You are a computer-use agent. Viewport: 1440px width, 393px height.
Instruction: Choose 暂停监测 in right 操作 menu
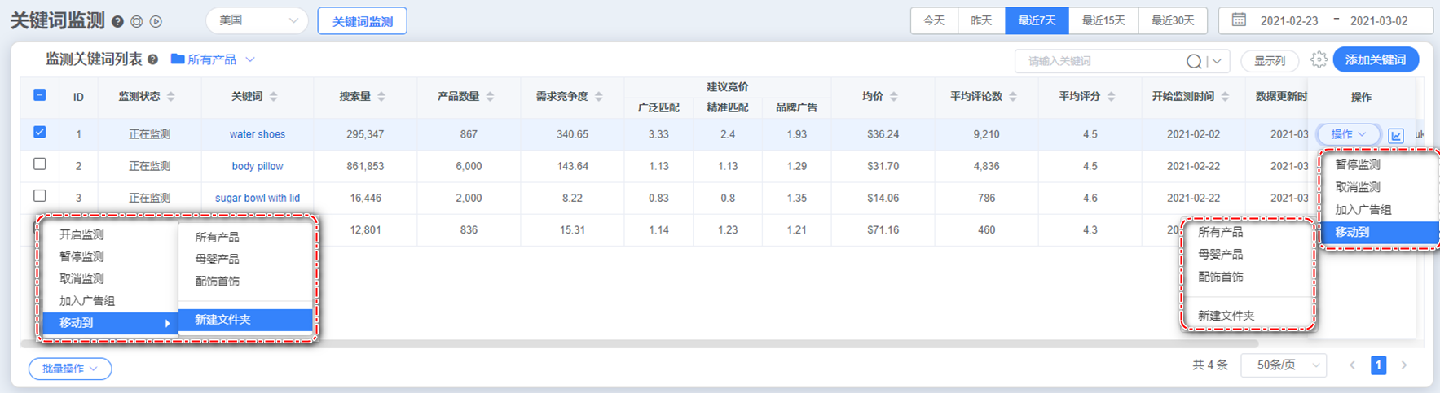point(1358,164)
